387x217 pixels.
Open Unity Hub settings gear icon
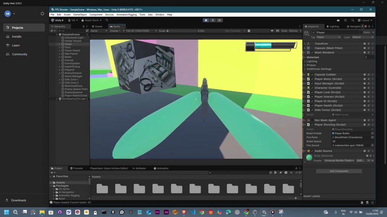(x=42, y=14)
